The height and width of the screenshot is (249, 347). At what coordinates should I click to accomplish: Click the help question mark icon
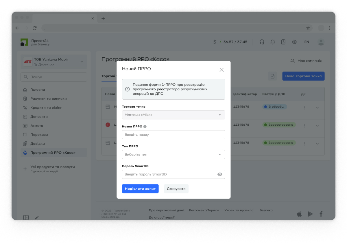283,42
